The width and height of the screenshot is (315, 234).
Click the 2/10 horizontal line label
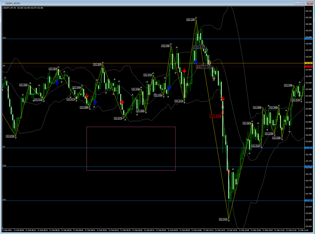(4, 166)
